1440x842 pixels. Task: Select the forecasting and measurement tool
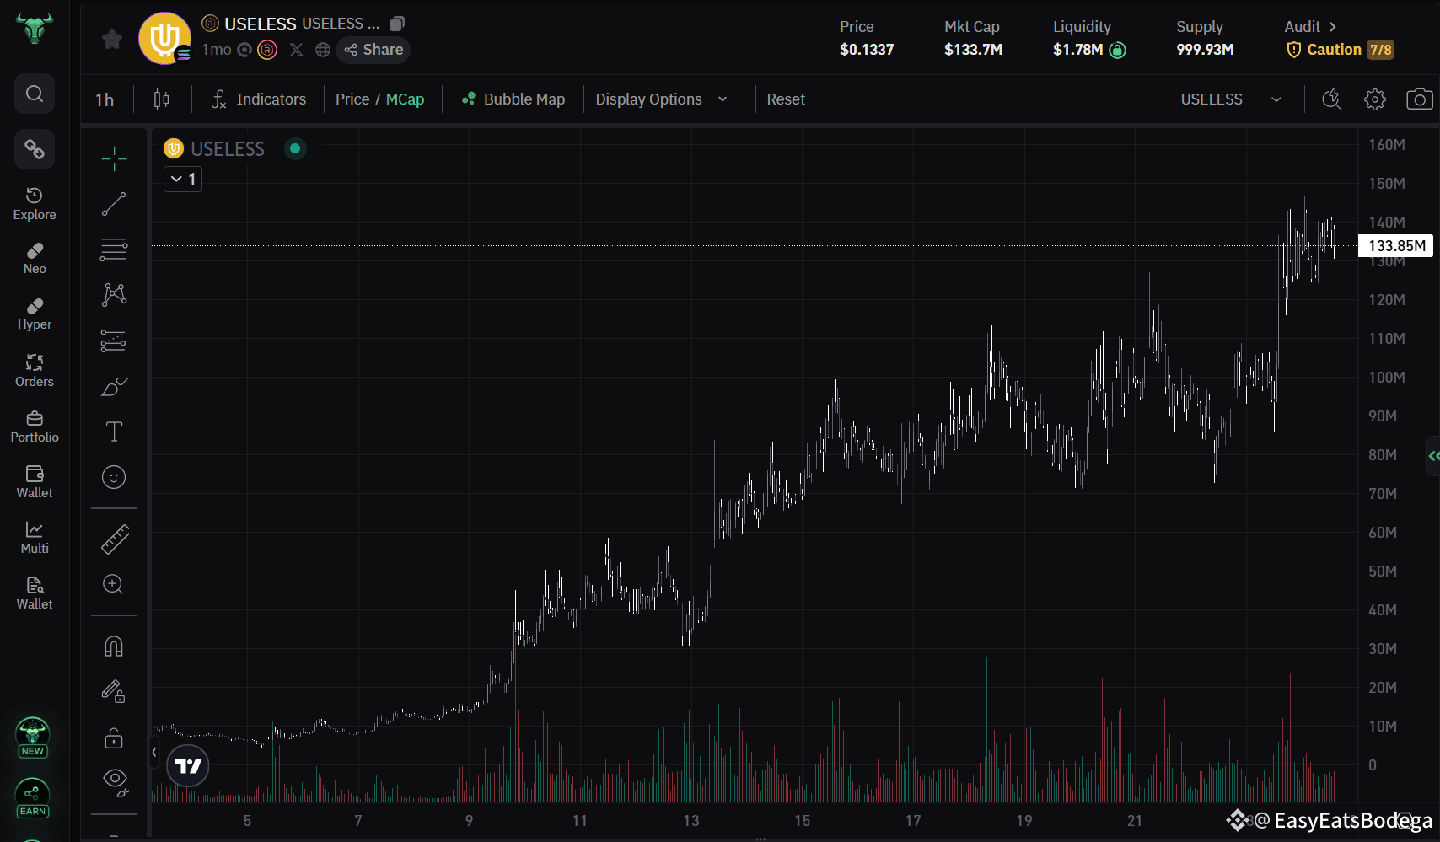114,341
